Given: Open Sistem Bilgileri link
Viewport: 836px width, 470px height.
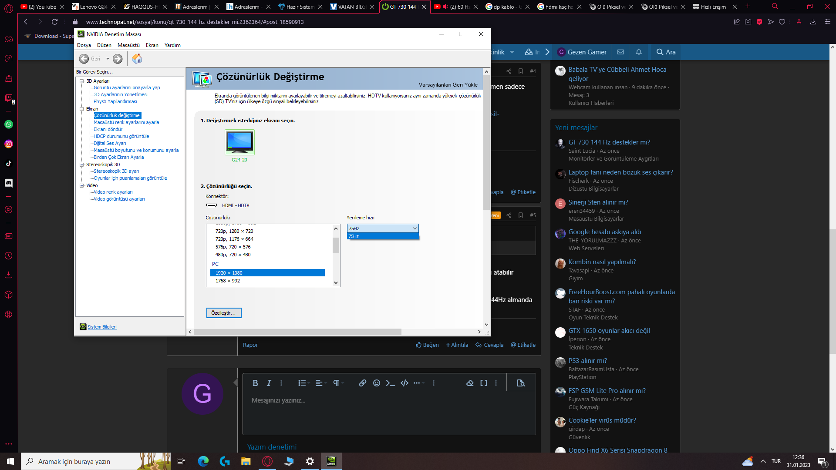Looking at the screenshot, I should point(102,327).
